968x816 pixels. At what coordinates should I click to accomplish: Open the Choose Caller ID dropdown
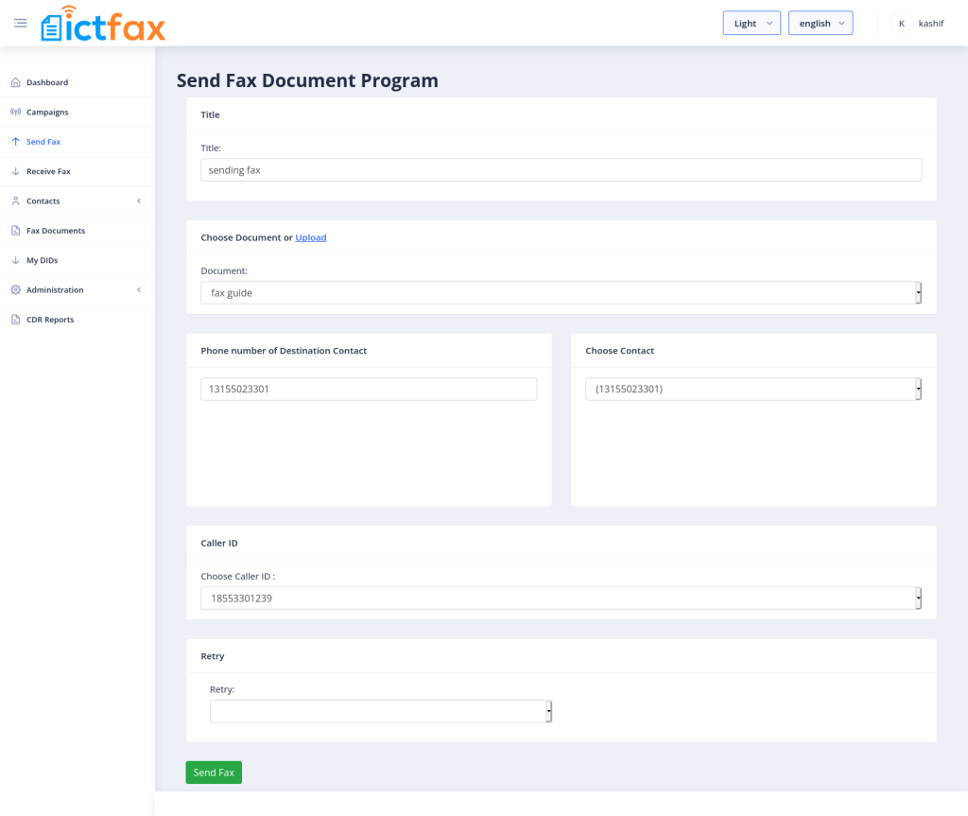[x=561, y=598]
